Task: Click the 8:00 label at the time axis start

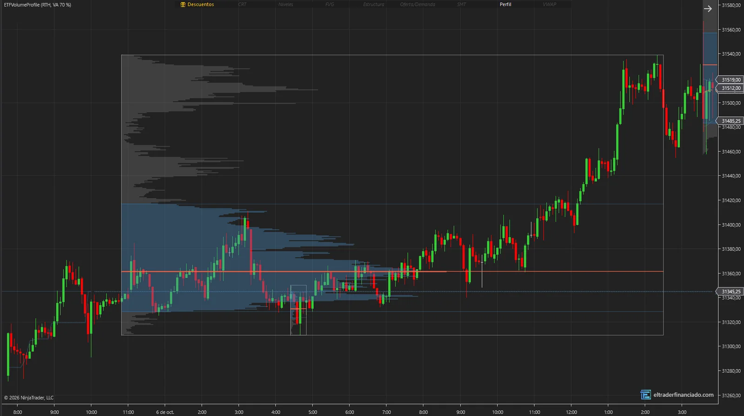Action: [18, 412]
